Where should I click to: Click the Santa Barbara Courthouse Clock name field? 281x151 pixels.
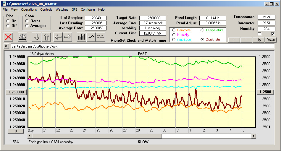click(143, 46)
